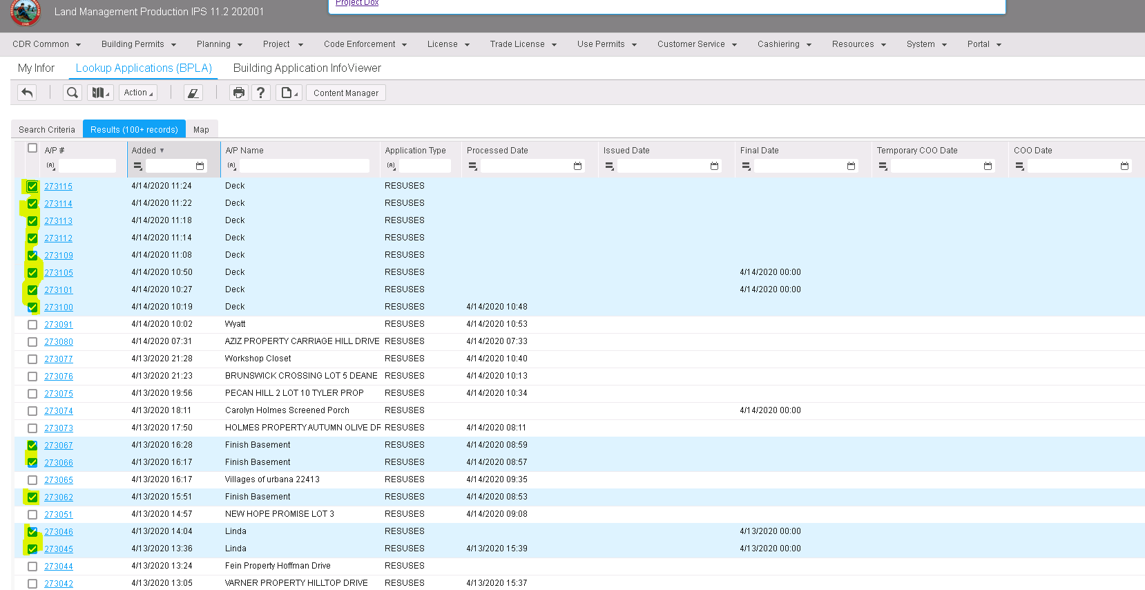Image resolution: width=1145 pixels, height=590 pixels.
Task: Click the Application Type column header
Action: pyautogui.click(x=415, y=151)
